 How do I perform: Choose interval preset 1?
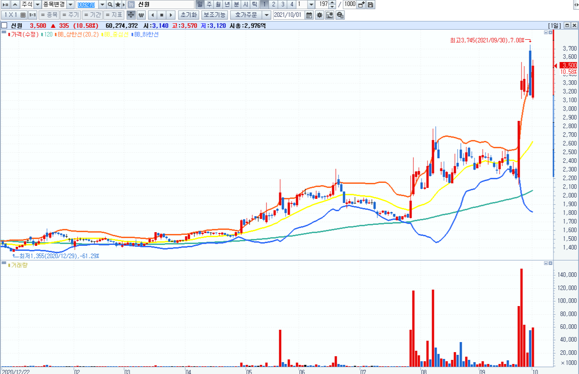(x=264, y=4)
